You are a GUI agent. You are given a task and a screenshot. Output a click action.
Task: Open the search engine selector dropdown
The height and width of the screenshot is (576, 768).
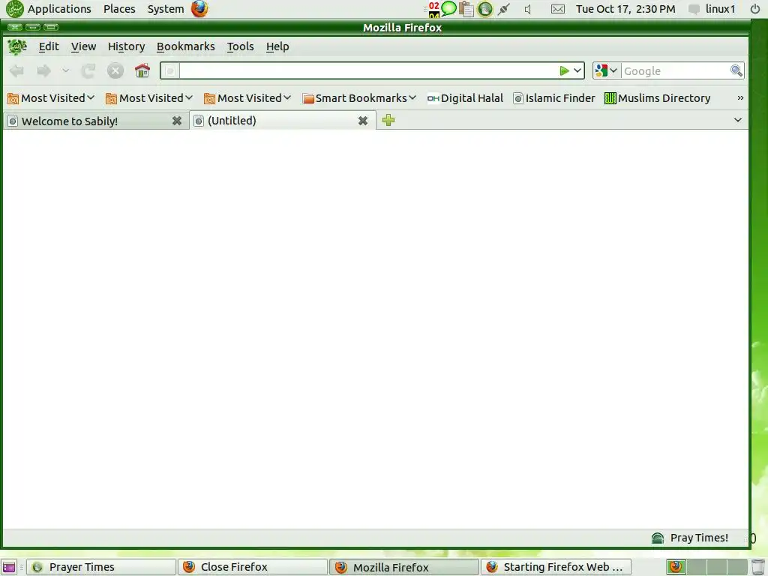(606, 71)
